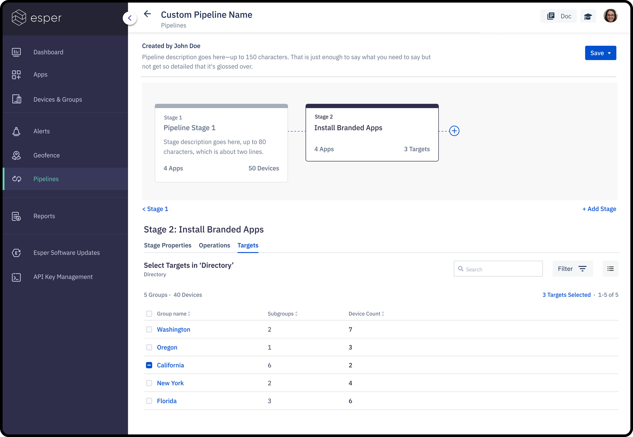633x437 pixels.
Task: Click the Esper Software Updates icon
Action: (x=16, y=253)
